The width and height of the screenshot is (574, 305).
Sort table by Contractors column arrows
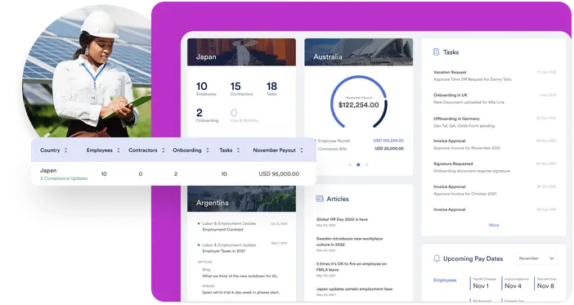pos(164,150)
